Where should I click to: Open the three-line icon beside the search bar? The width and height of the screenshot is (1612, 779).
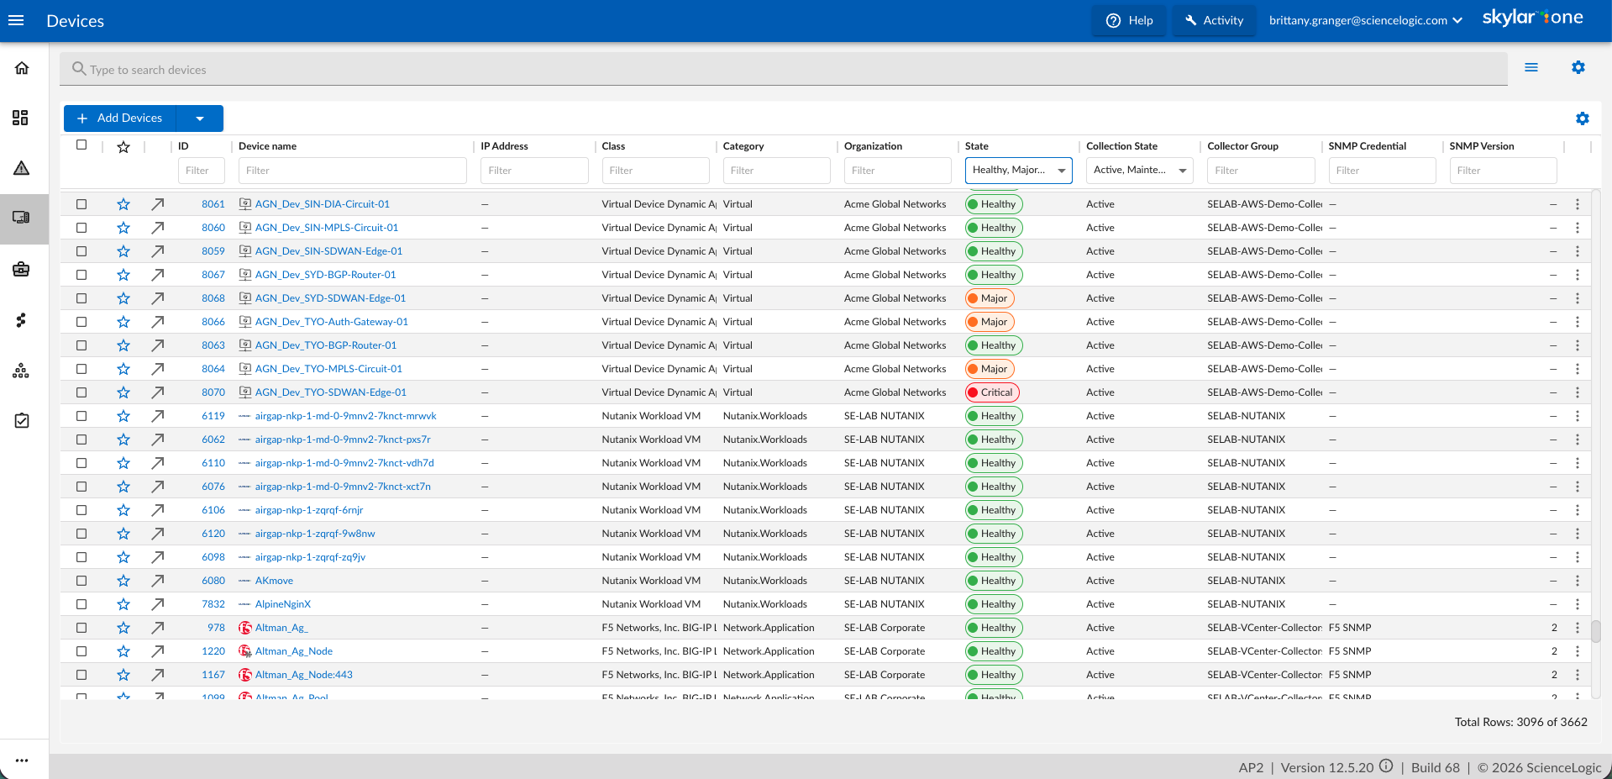pyautogui.click(x=1531, y=67)
